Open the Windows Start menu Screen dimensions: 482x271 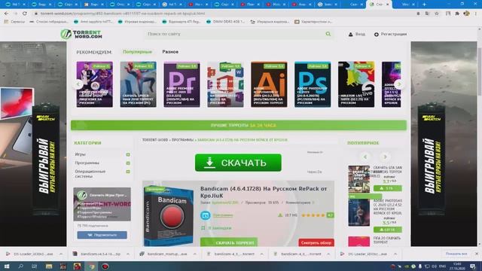(7, 266)
